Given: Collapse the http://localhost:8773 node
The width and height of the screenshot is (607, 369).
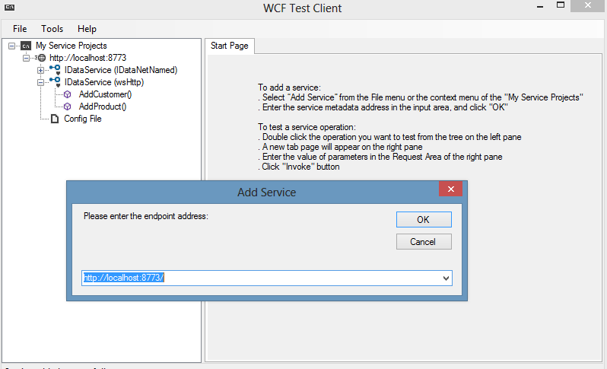Looking at the screenshot, I should 26,58.
